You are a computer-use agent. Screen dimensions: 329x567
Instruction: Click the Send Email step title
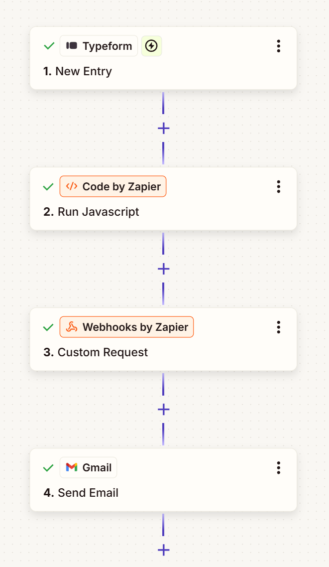(89, 493)
